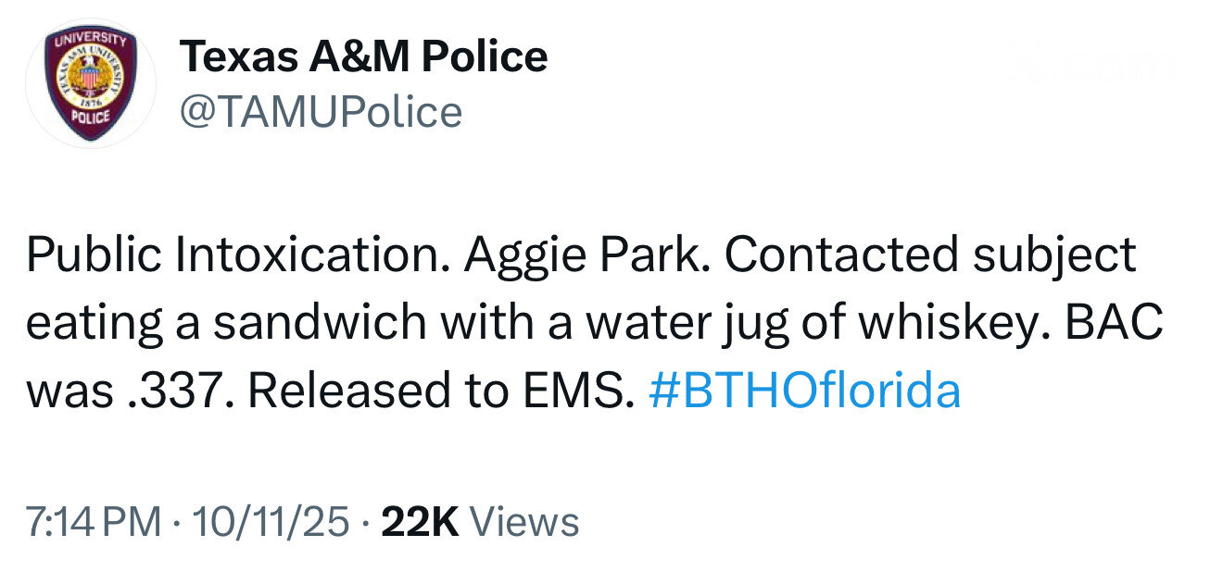1223x584 pixels.
Task: Click the Texas A&M Police badge avatar
Action: click(90, 83)
